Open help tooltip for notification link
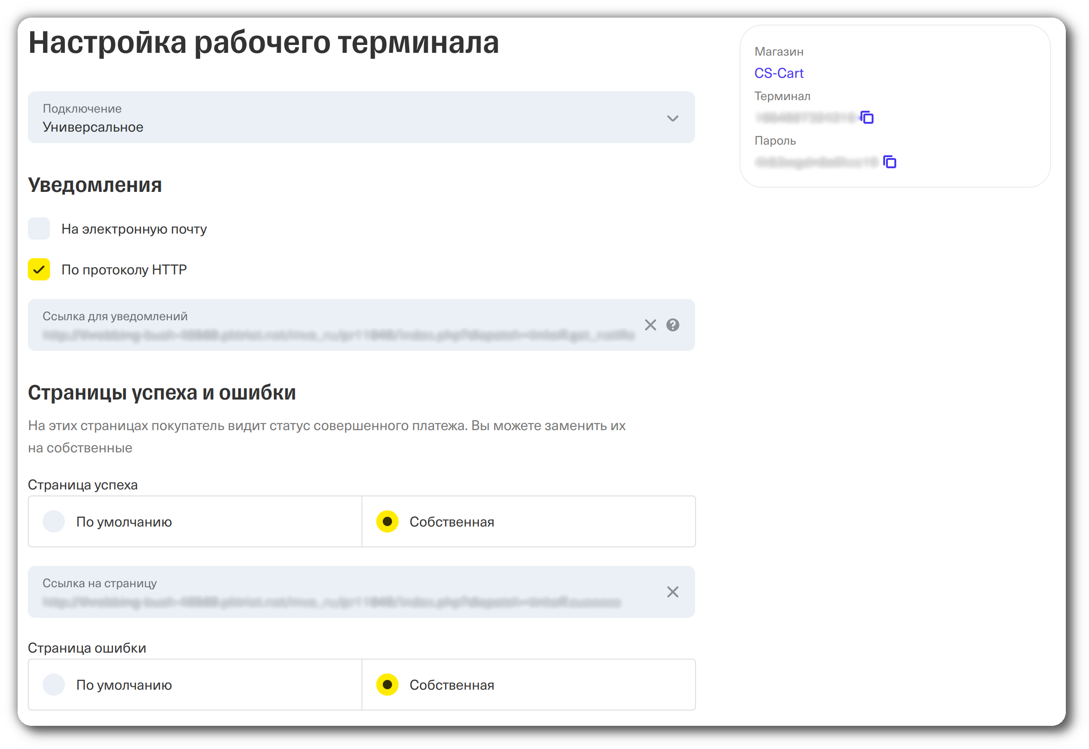The width and height of the screenshot is (1089, 749). [x=673, y=325]
